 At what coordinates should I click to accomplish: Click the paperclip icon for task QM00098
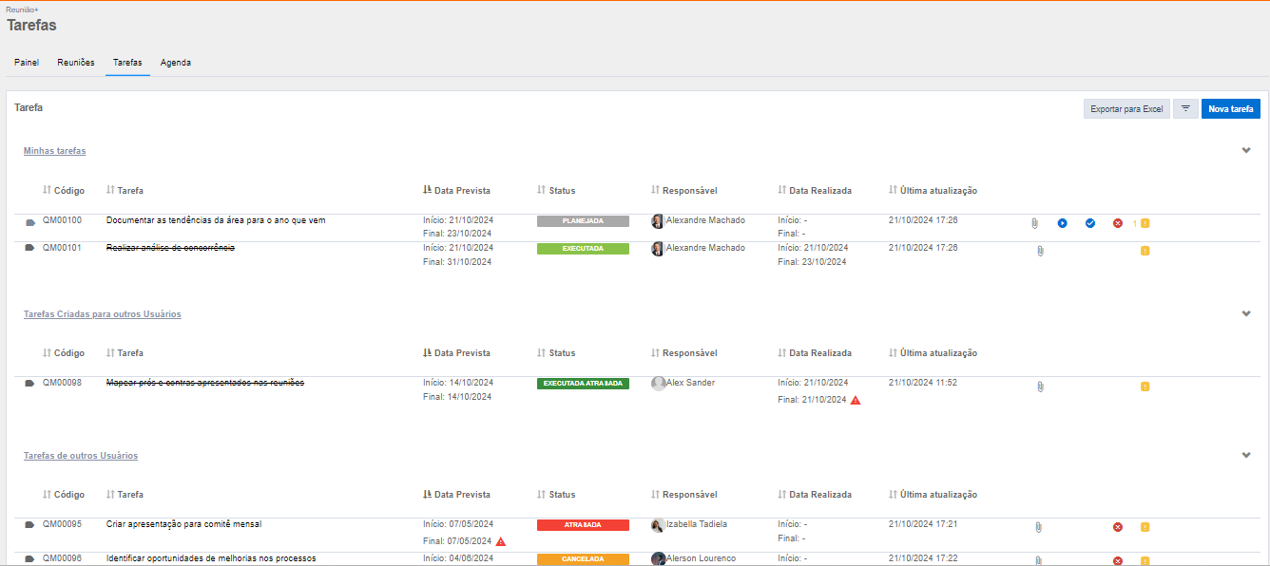[x=1040, y=387]
